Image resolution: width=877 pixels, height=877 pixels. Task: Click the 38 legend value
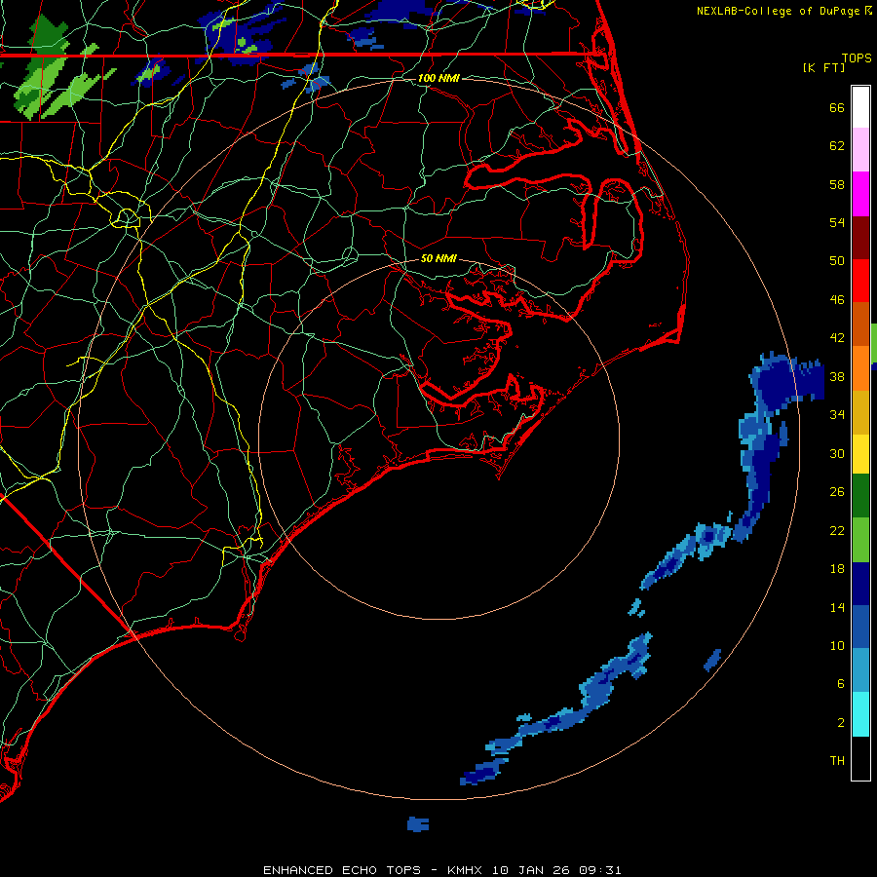click(837, 376)
